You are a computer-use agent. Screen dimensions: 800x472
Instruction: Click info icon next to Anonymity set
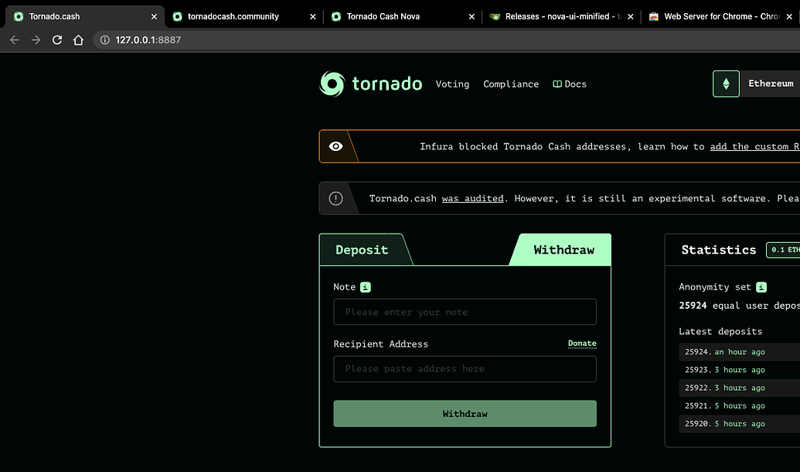[x=761, y=287]
